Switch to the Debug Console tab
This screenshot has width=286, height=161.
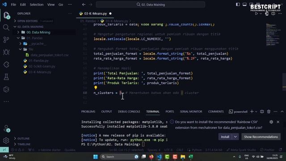(x=129, y=111)
